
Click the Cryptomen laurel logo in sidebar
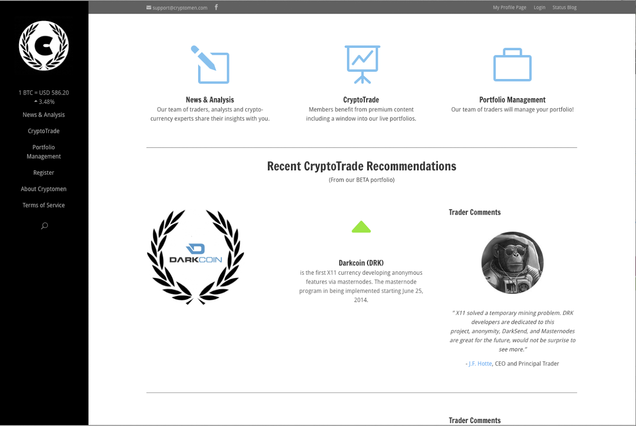click(44, 46)
